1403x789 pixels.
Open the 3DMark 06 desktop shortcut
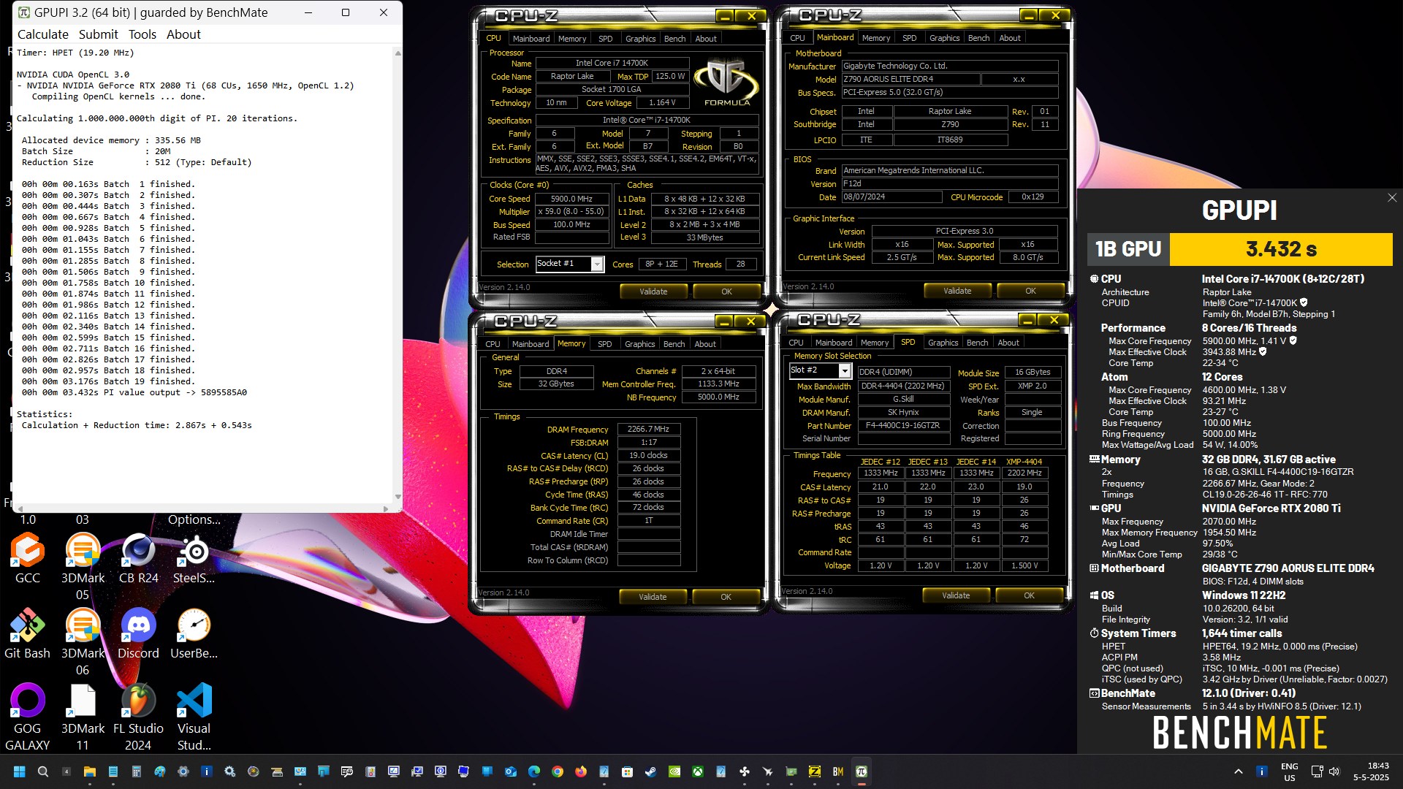click(x=83, y=643)
